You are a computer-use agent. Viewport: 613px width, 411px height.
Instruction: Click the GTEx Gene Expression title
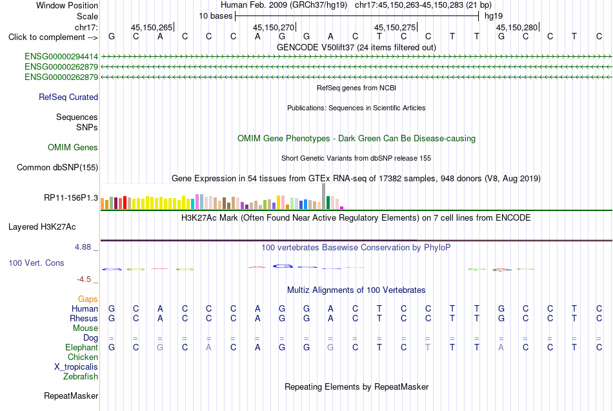(356, 179)
